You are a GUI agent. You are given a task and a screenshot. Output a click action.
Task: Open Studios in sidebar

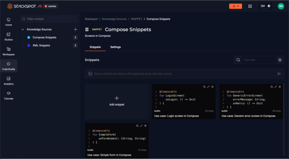(8, 37)
